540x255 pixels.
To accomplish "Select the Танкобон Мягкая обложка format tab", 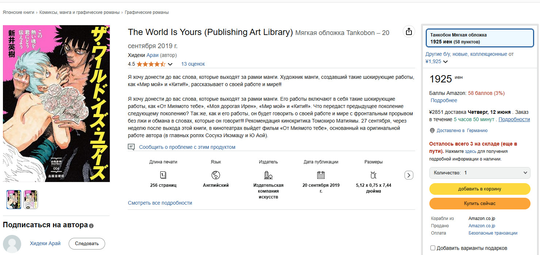I will click(x=479, y=38).
